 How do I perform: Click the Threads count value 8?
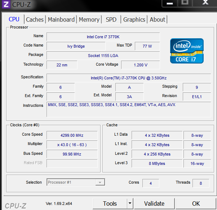click(201, 183)
